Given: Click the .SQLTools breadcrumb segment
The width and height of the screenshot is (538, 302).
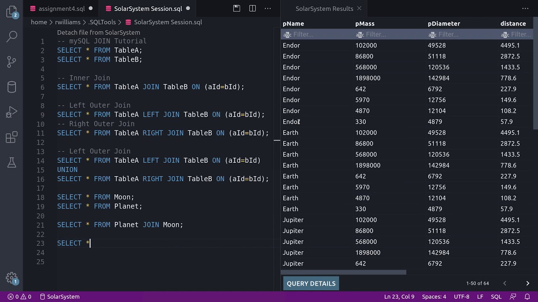Looking at the screenshot, I should tap(102, 22).
